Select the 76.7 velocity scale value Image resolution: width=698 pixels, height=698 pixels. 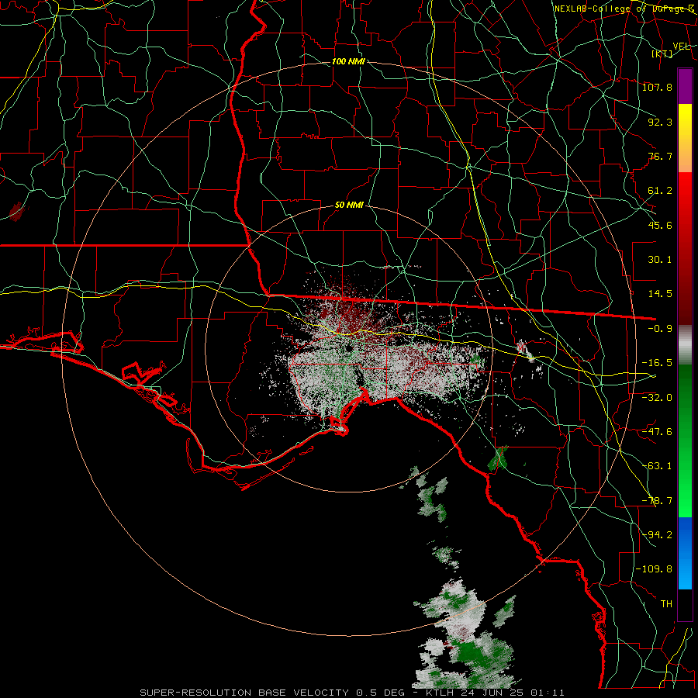(660, 156)
